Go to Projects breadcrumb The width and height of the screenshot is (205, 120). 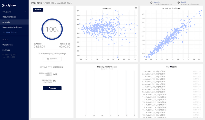coord(36,3)
